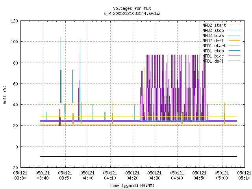Click the chart title 'Voltages for MEX'
This screenshot has height=189, width=252.
(132, 8)
